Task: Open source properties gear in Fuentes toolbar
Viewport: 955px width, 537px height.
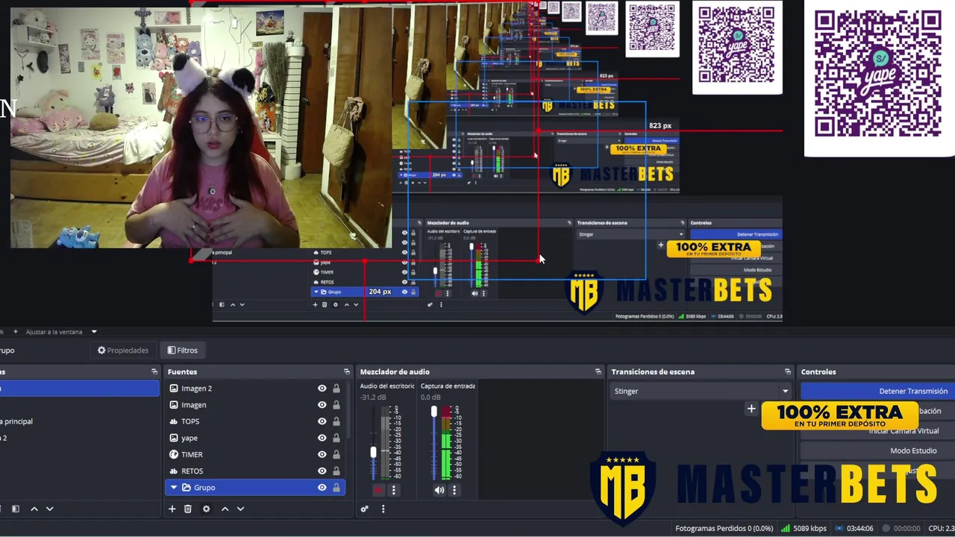Action: (206, 509)
